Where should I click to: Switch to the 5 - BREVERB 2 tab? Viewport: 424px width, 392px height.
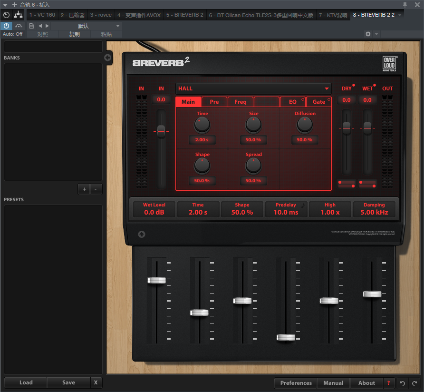point(185,15)
